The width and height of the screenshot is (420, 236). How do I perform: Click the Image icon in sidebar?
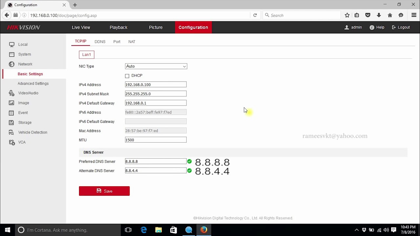click(x=11, y=103)
